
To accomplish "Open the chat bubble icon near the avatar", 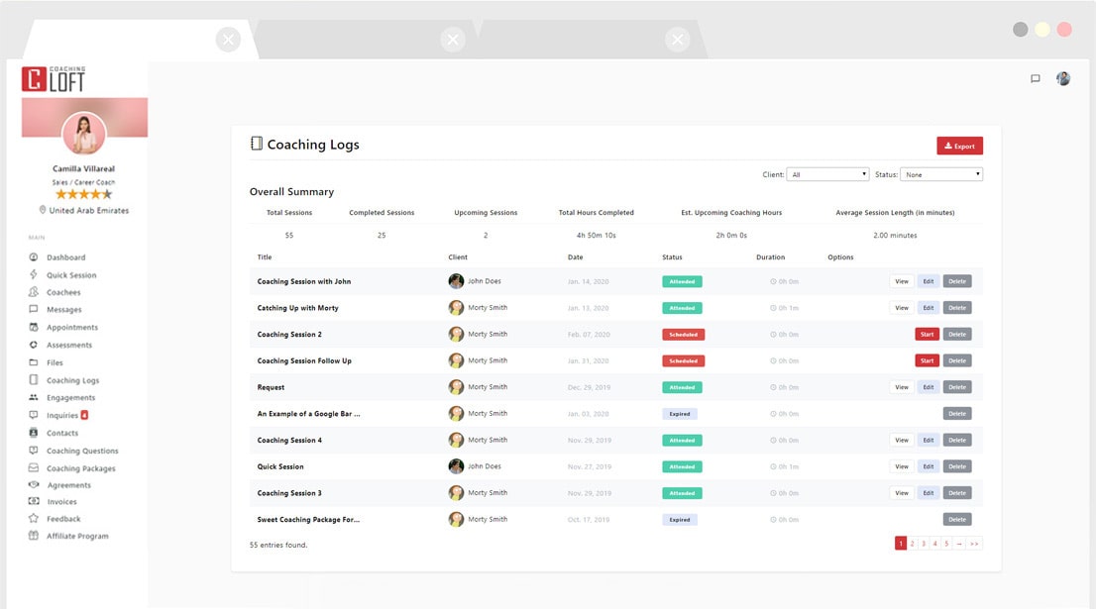I will tap(1035, 78).
